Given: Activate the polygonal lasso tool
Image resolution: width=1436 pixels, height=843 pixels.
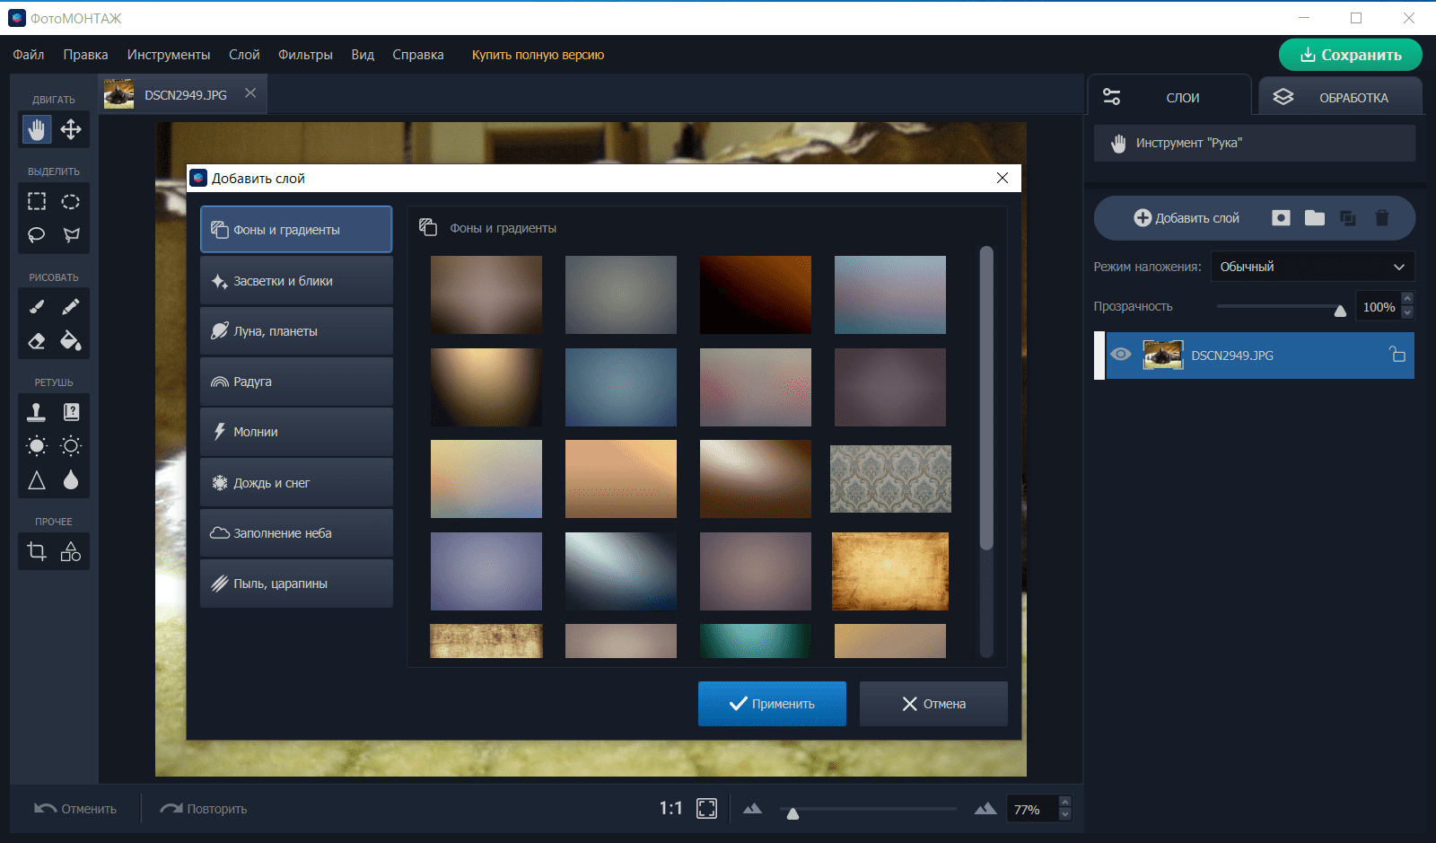Looking at the screenshot, I should coord(71,235).
